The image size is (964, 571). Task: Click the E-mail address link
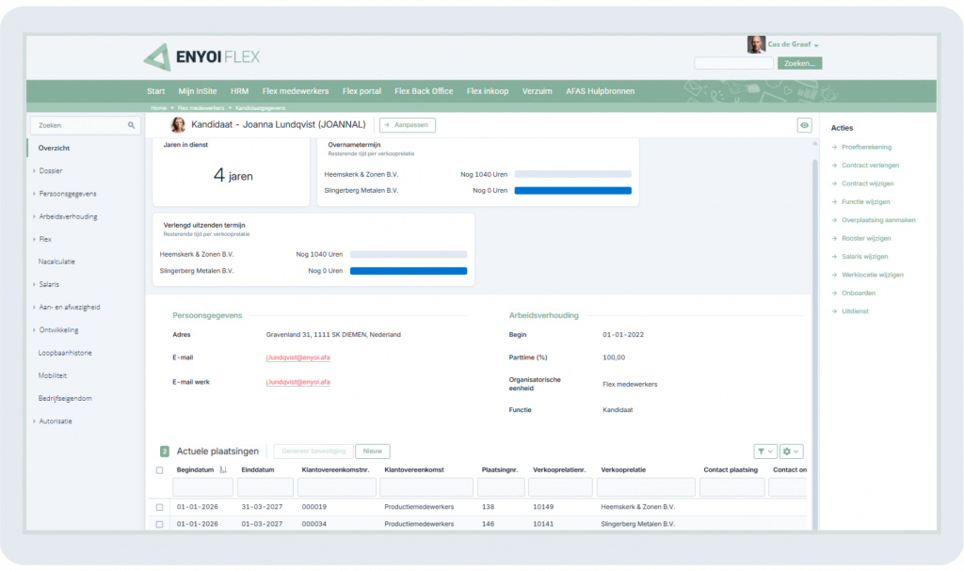pos(297,357)
